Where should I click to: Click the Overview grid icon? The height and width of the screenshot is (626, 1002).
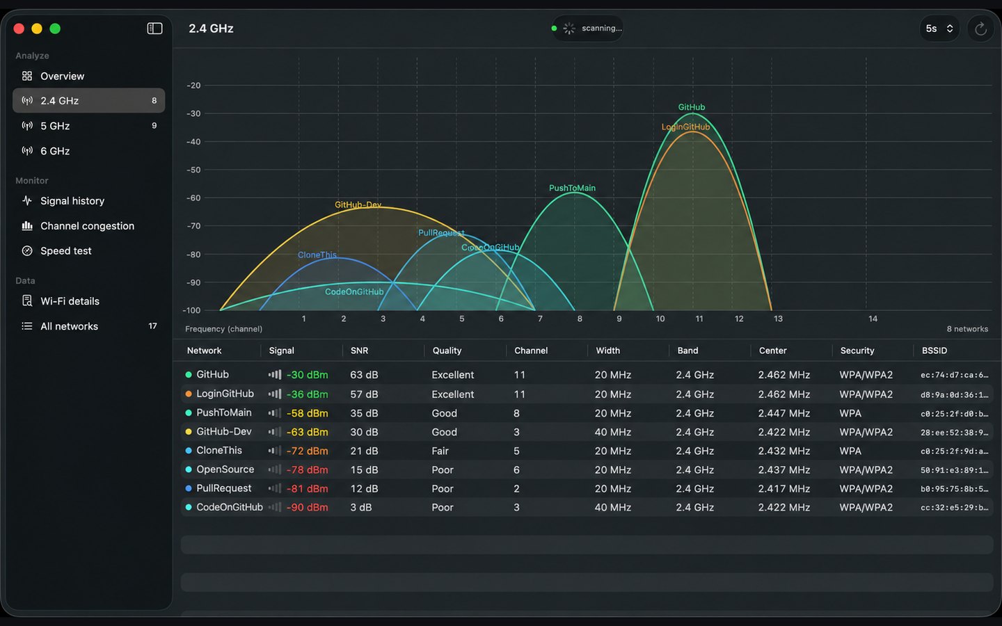tap(27, 76)
